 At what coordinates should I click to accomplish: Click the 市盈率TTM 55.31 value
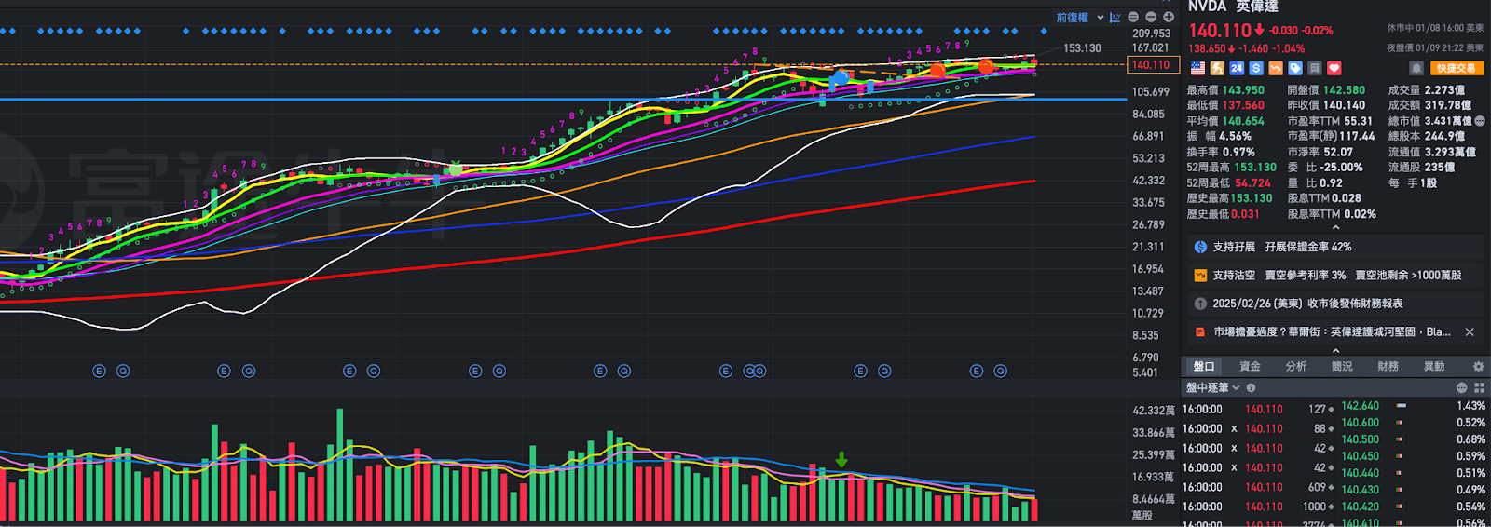coord(1358,121)
